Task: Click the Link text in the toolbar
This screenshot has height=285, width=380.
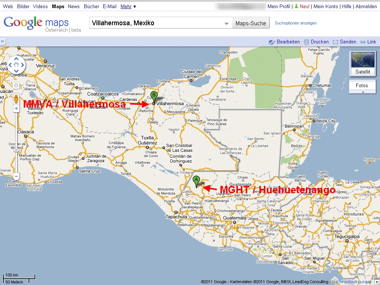Action: [371, 42]
